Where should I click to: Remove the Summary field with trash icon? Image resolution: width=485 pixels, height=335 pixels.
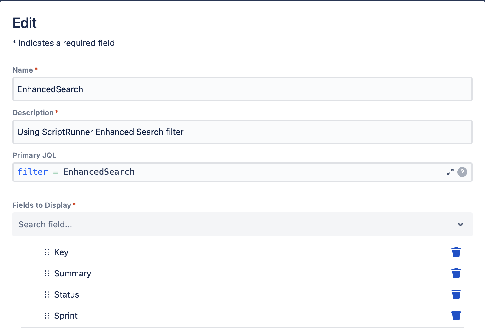[456, 273]
